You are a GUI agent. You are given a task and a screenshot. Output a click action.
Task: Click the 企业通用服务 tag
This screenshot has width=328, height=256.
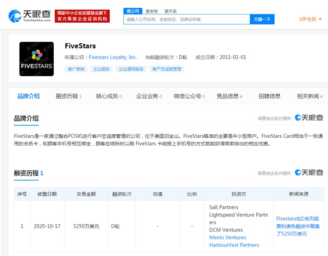[131, 69]
